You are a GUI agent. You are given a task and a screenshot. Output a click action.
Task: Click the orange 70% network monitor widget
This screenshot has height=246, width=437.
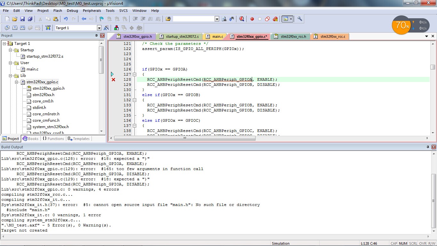point(401,25)
